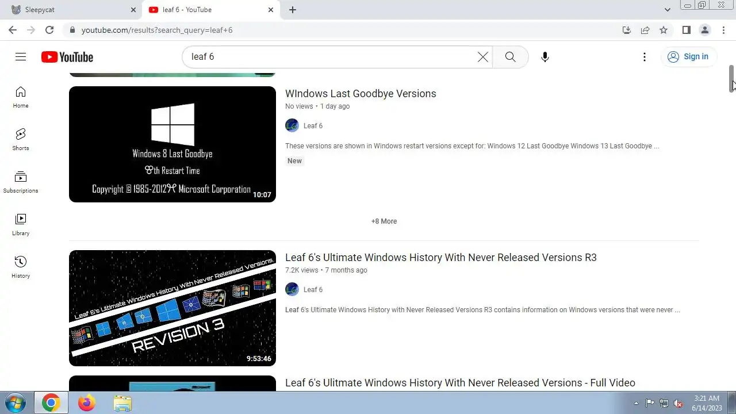Click the YouTube logo
Viewport: 736px width, 414px height.
pyautogui.click(x=67, y=57)
